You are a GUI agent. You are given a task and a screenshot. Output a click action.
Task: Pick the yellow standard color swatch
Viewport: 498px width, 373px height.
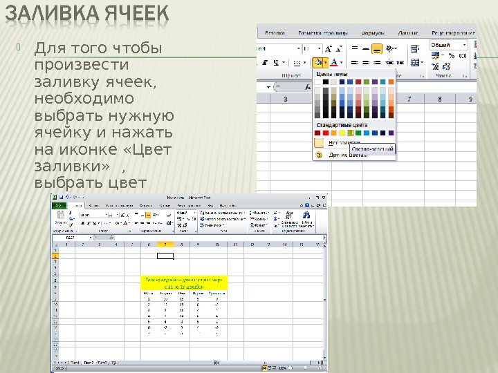point(342,133)
